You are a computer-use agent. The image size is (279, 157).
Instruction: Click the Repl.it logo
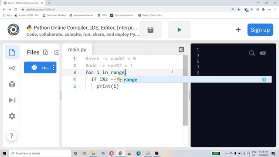click(x=14, y=30)
